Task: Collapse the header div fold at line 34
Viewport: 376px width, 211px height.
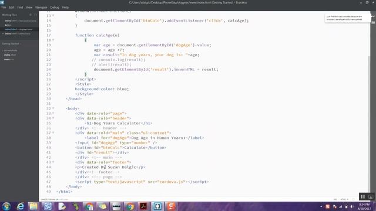Action: point(53,118)
